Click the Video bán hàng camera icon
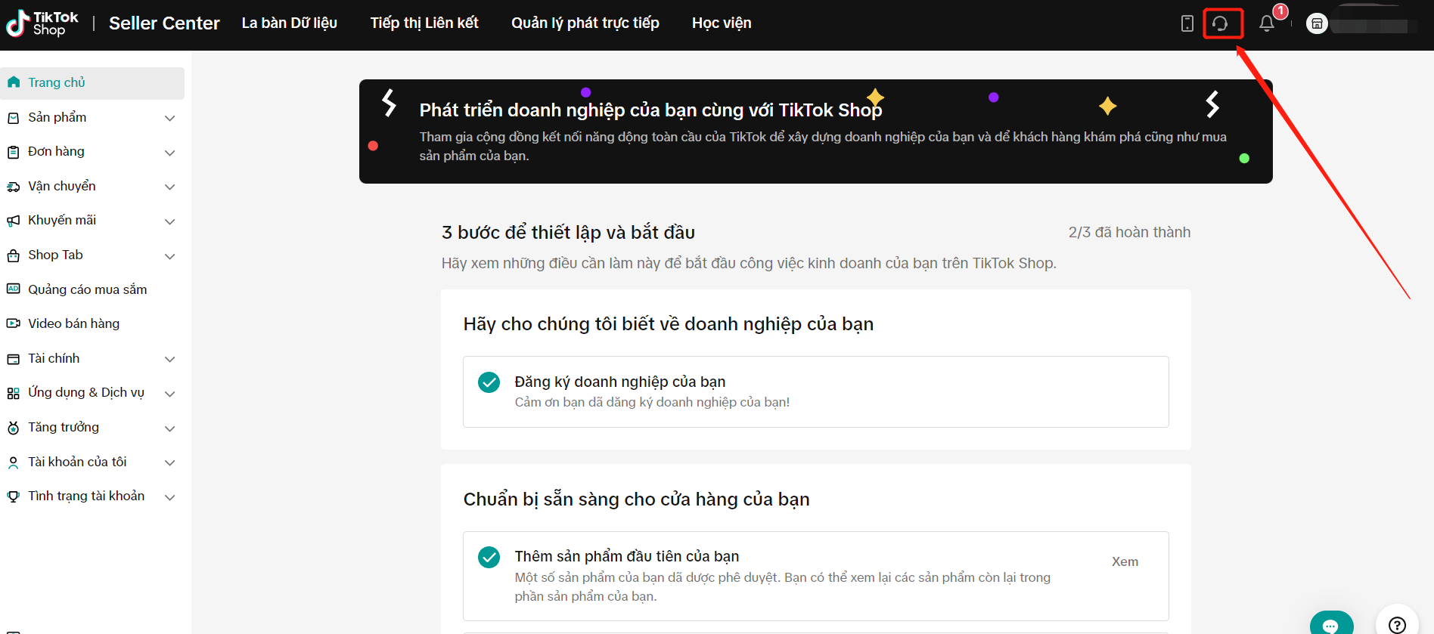 14,323
